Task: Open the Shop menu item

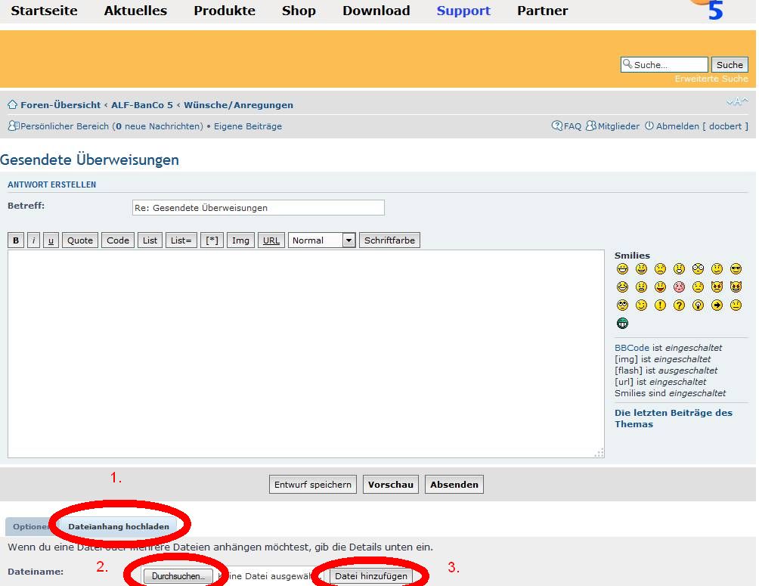Action: 299,11
